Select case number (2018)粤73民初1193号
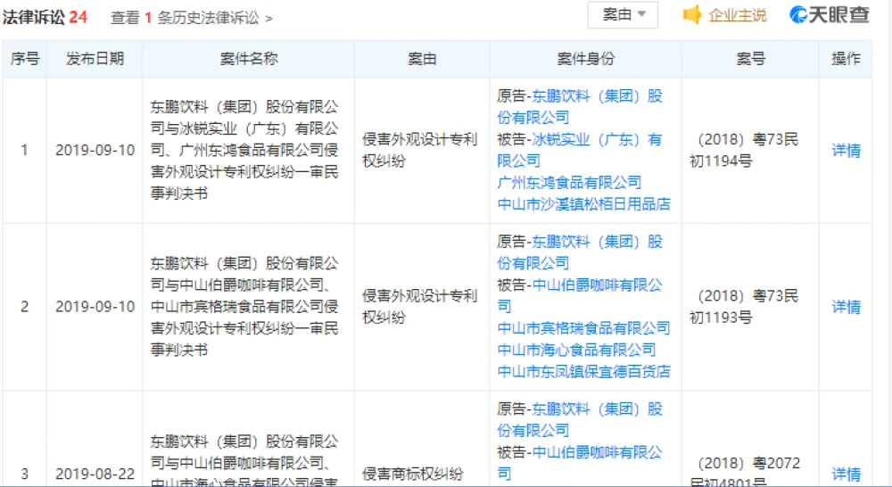 [744, 307]
